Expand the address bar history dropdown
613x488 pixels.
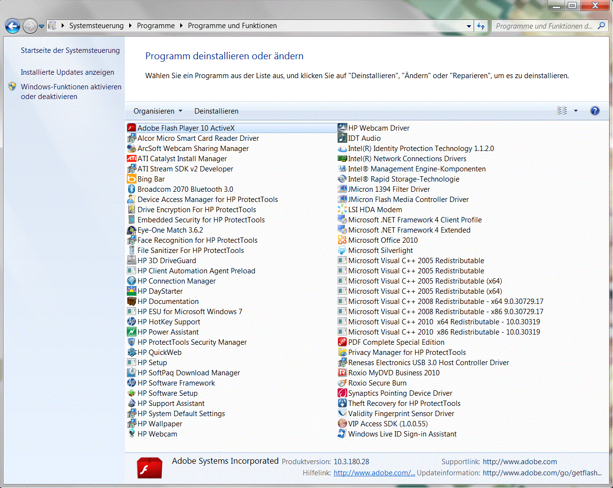click(x=469, y=26)
